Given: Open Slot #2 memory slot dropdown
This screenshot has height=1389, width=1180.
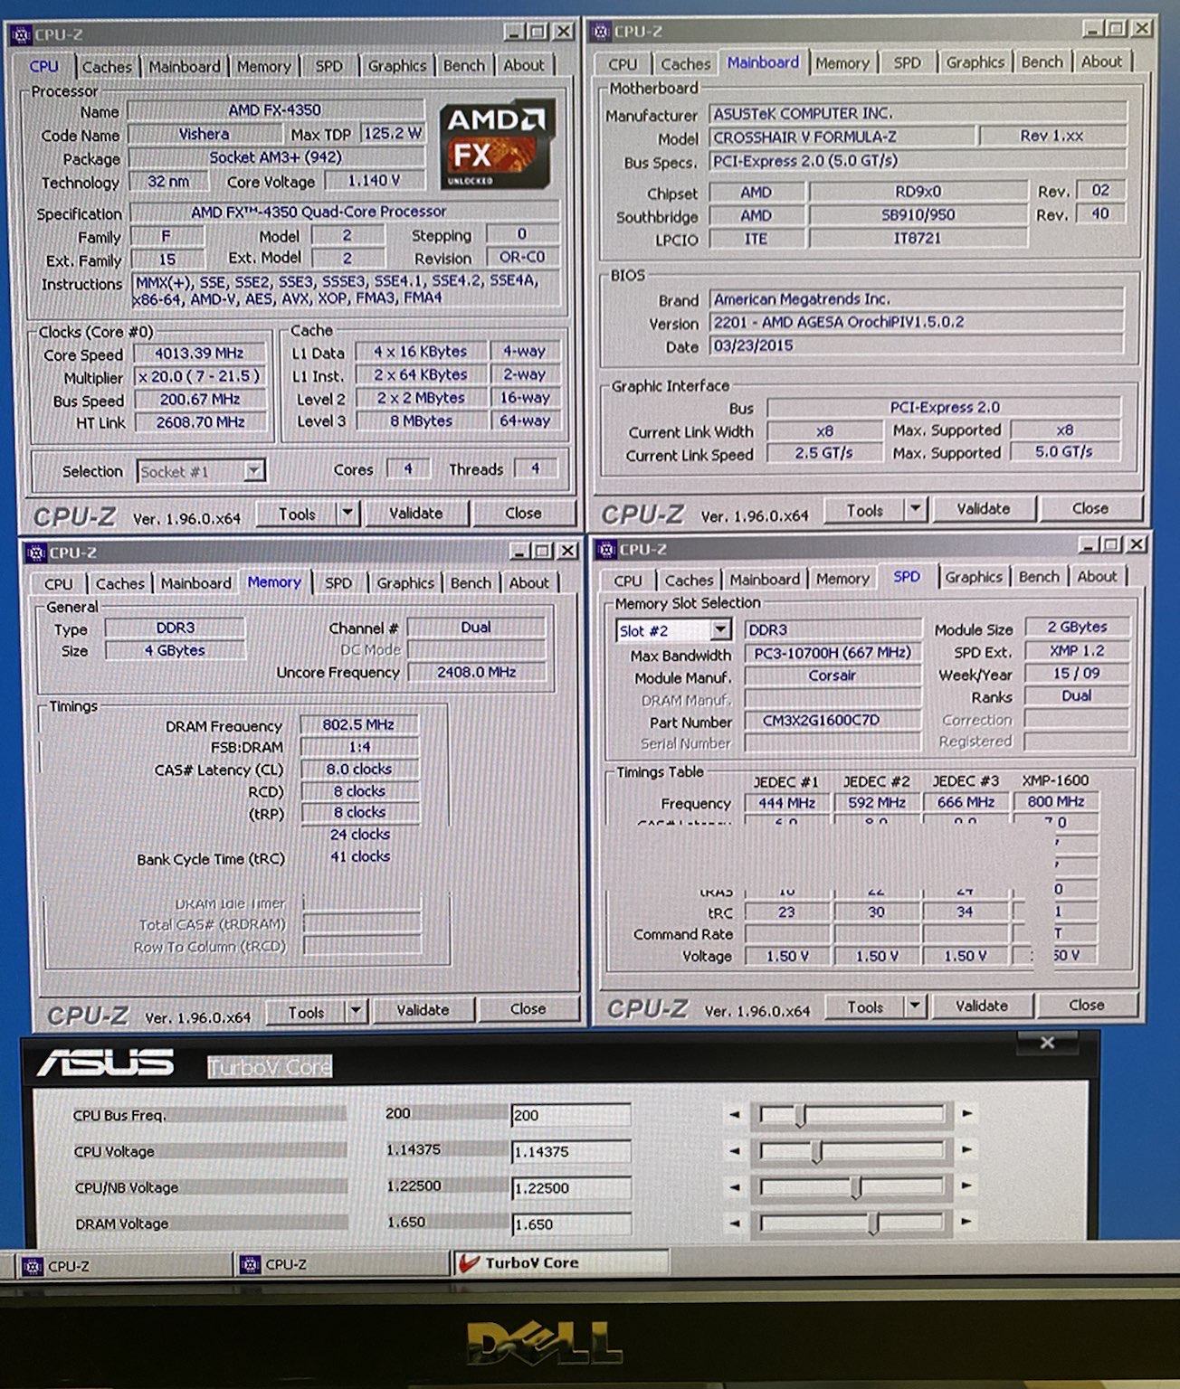Looking at the screenshot, I should point(720,629).
